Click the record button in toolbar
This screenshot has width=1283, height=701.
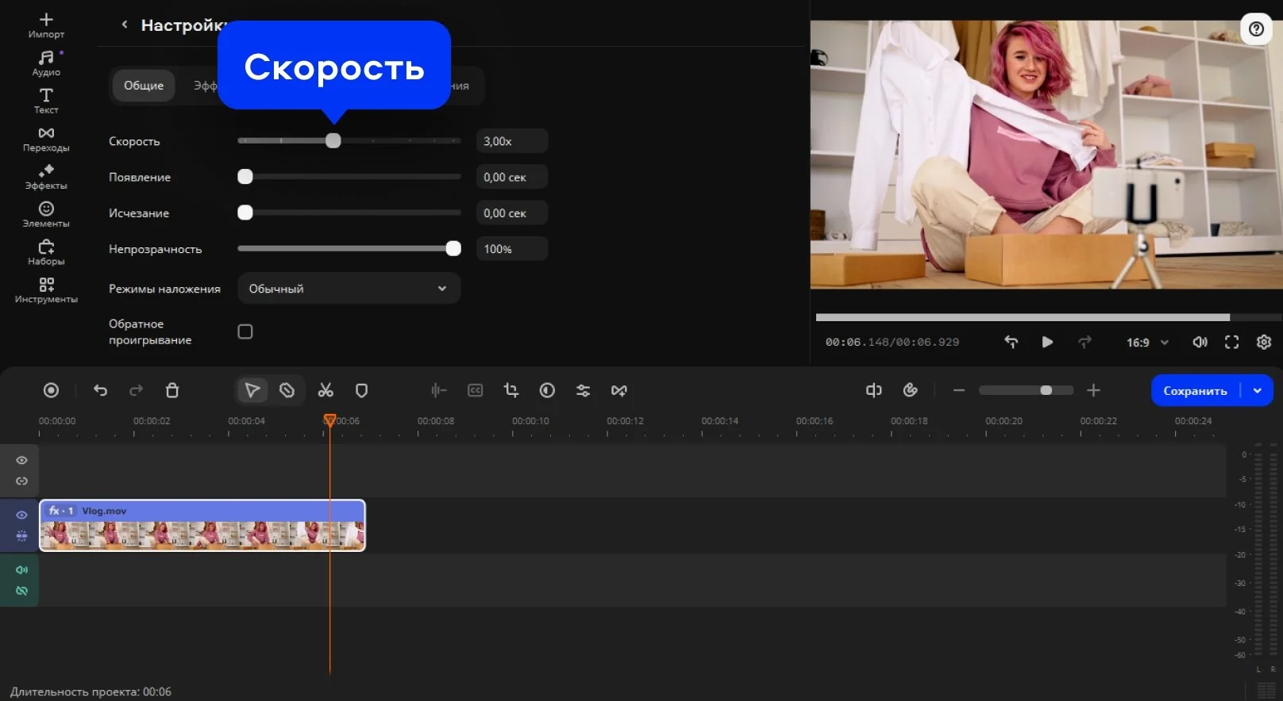tap(51, 390)
